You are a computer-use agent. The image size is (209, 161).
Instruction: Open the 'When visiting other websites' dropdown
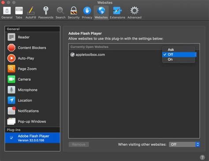point(184,144)
